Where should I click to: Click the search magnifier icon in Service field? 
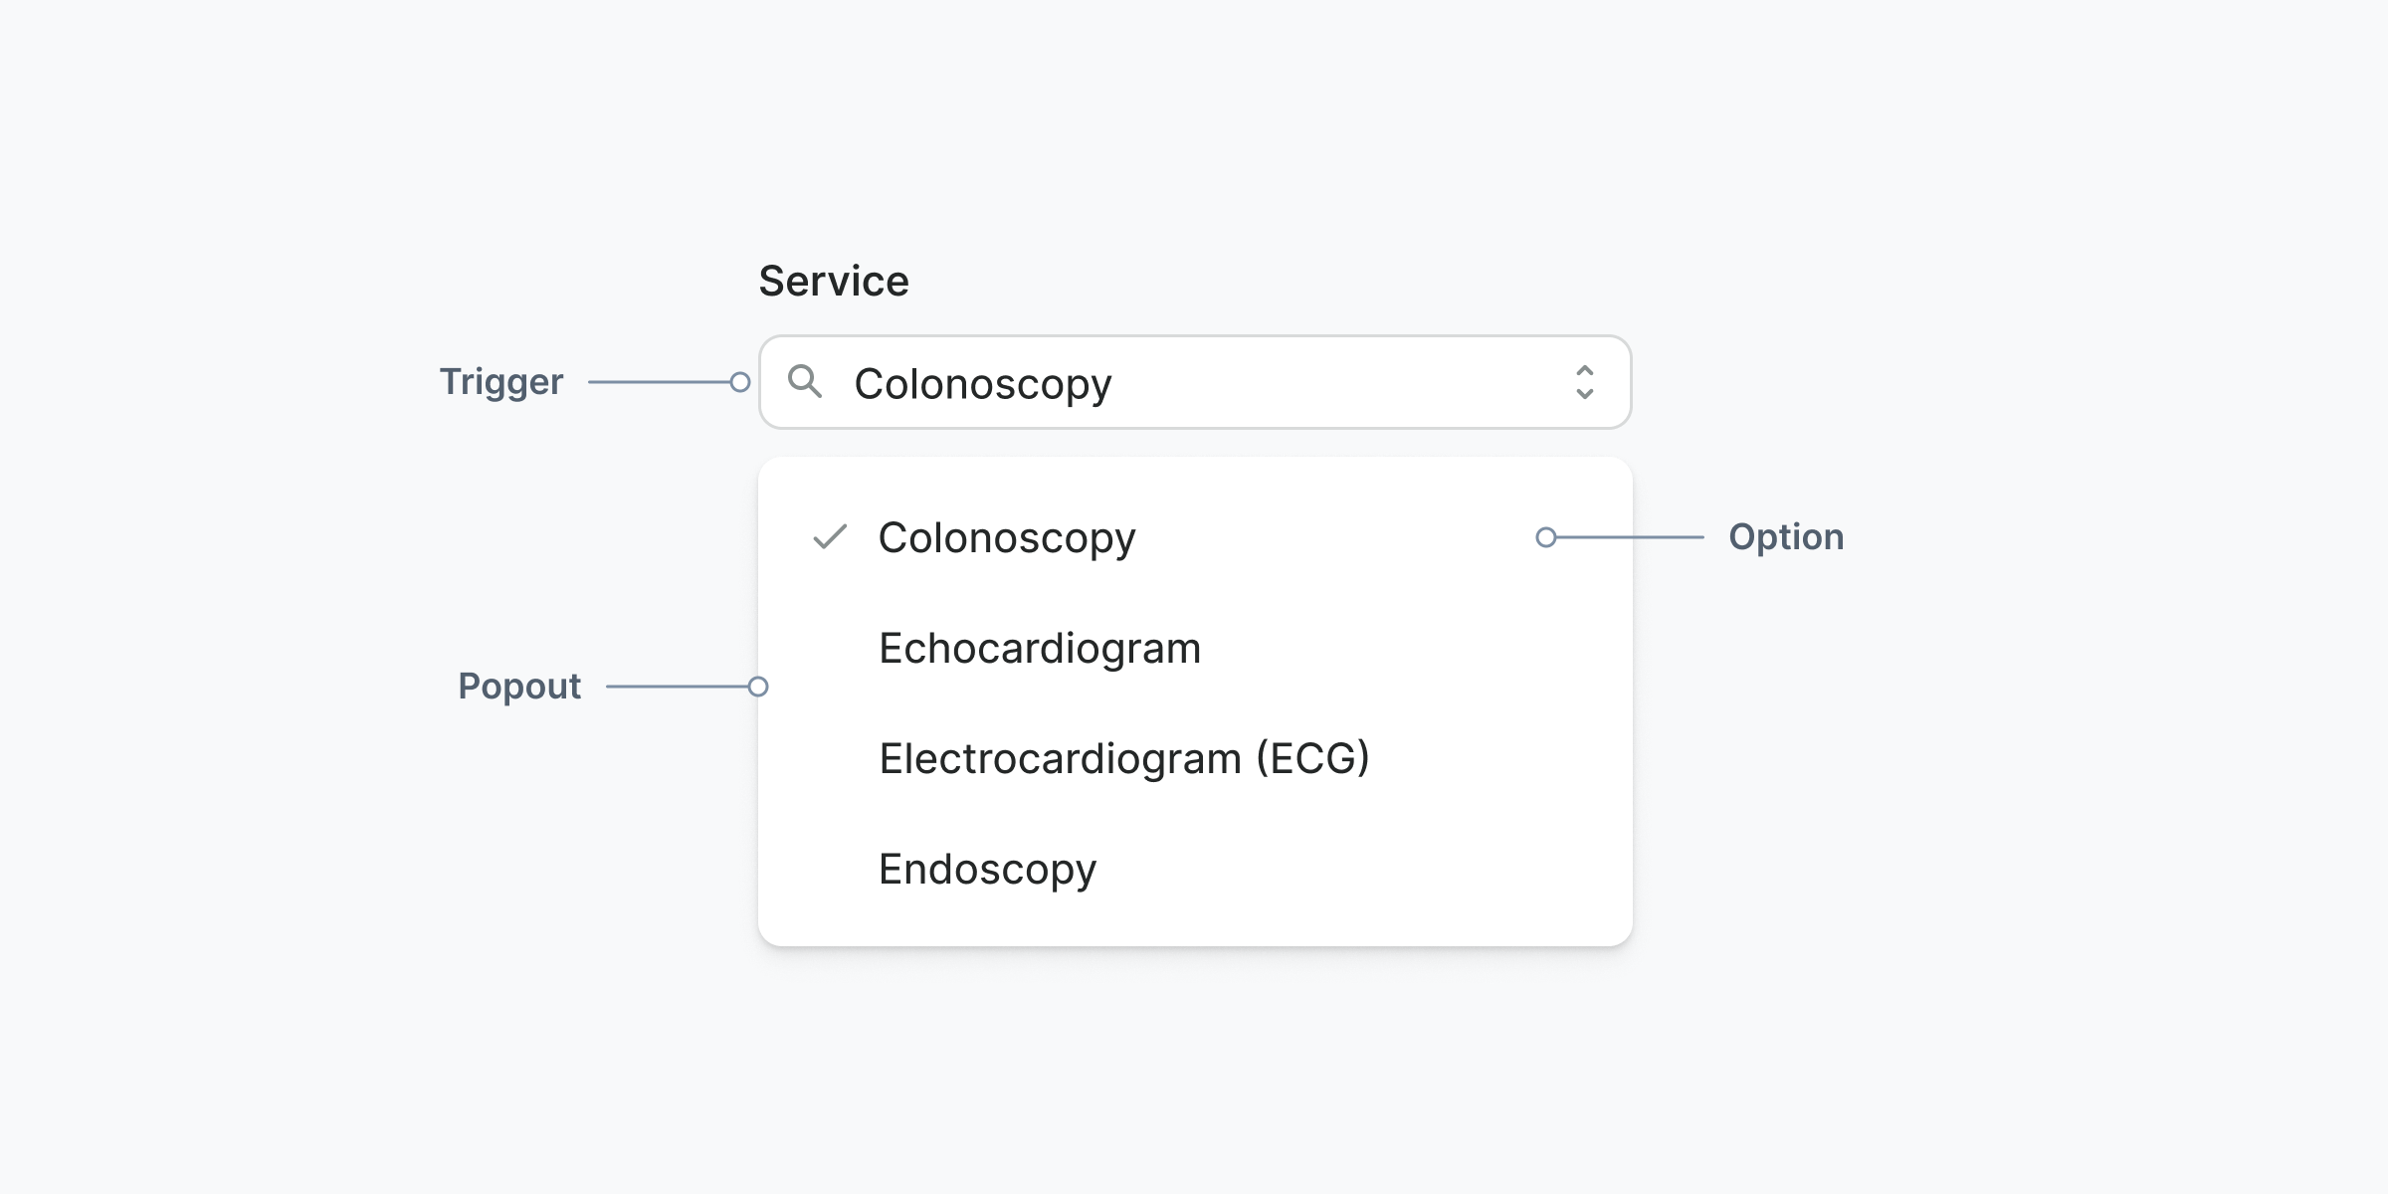pos(804,381)
